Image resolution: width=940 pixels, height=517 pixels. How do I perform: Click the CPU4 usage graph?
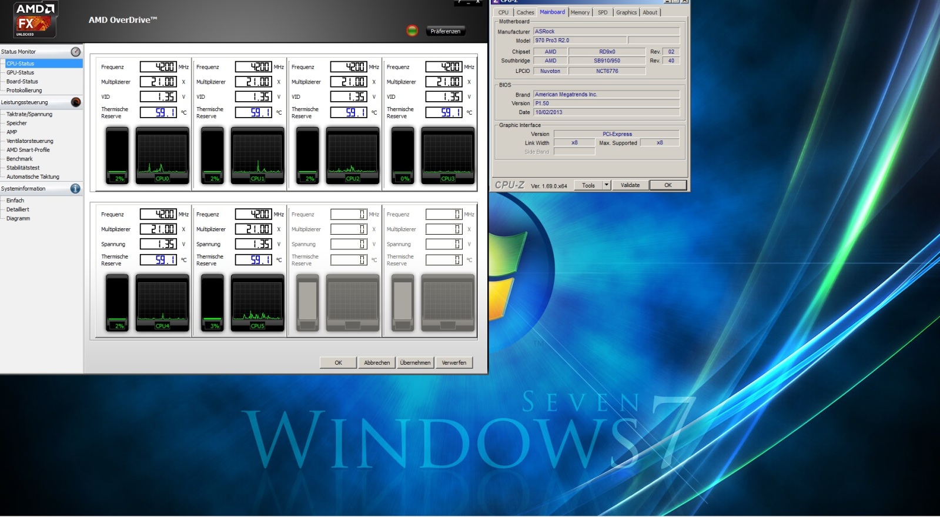coord(162,303)
